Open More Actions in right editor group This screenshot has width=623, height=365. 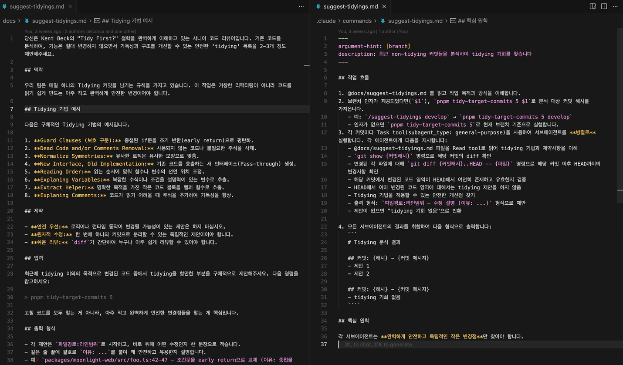615,7
